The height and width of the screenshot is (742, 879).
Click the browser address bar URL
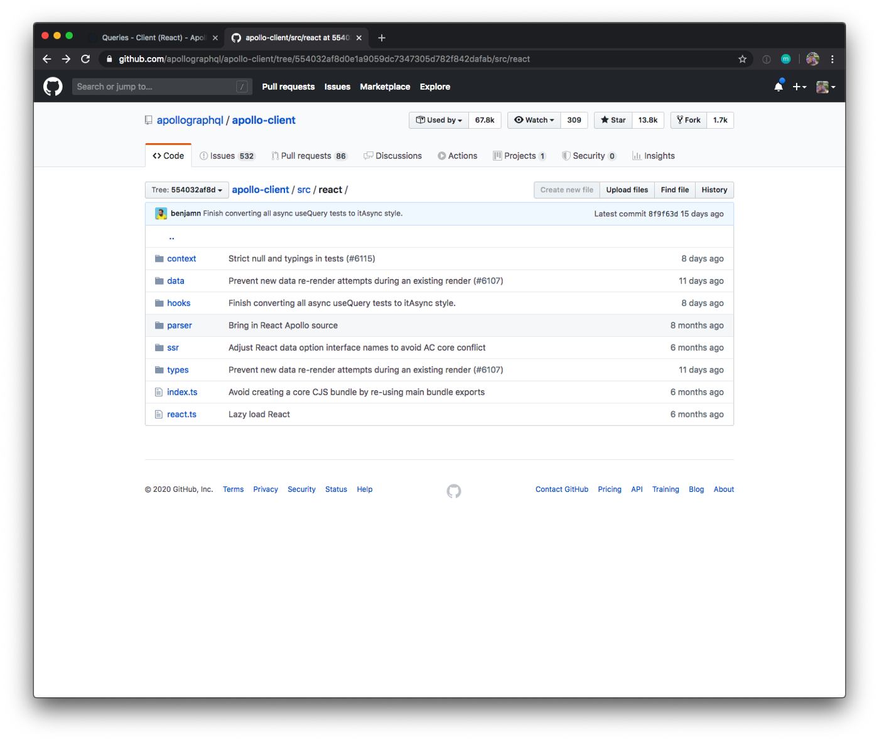coord(325,59)
